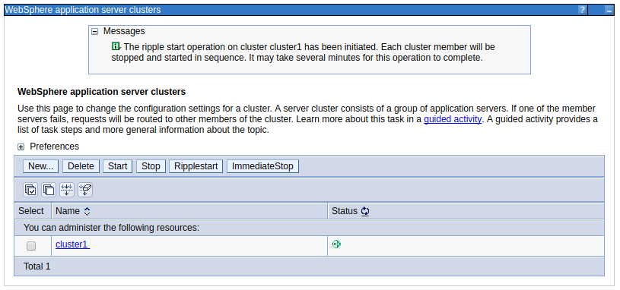Check the checkbox for cluster1
This screenshot has height=290, width=620.
pyautogui.click(x=31, y=246)
